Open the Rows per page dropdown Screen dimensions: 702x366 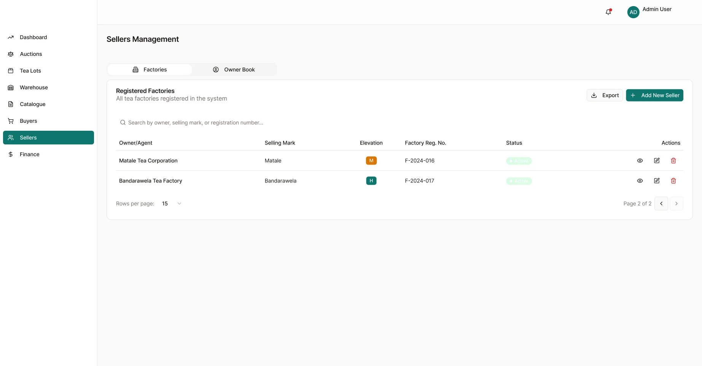172,204
